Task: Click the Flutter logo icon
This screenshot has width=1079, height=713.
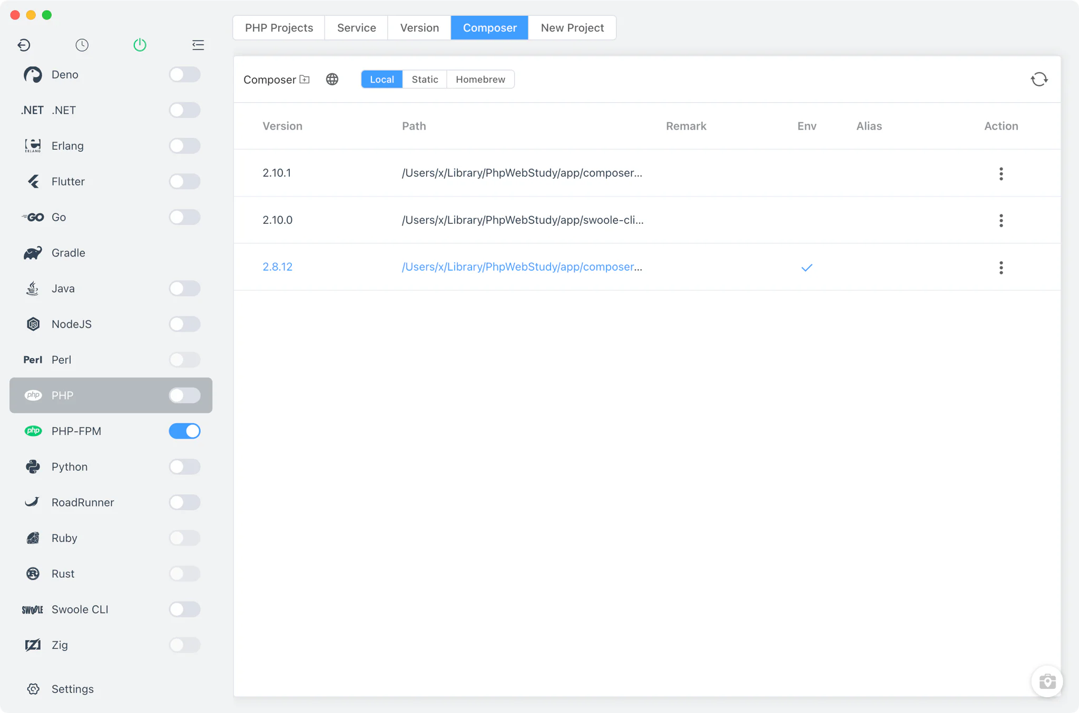Action: coord(33,182)
